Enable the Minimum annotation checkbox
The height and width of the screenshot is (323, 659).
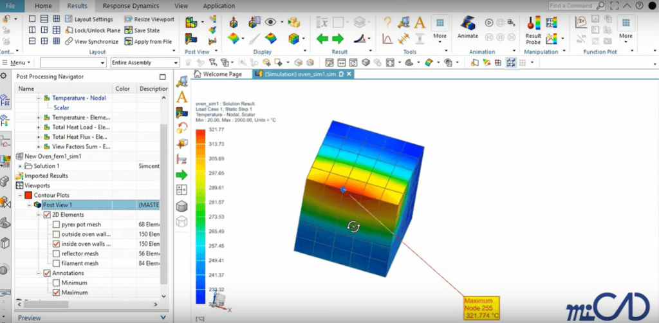click(x=57, y=282)
